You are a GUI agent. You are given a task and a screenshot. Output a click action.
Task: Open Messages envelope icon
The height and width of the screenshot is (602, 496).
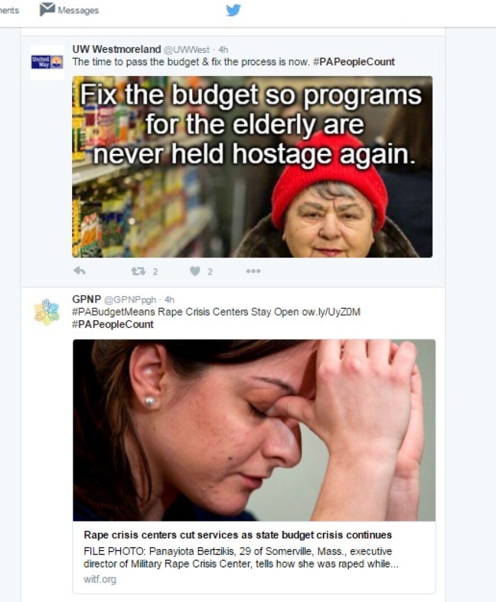point(47,9)
